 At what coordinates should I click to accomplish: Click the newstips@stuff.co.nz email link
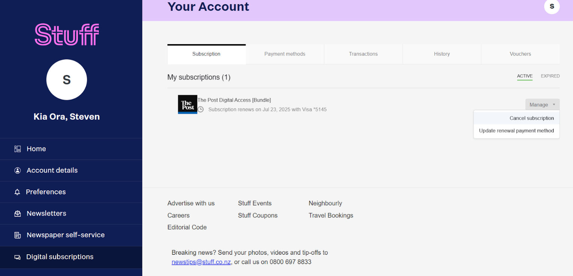[201, 262]
